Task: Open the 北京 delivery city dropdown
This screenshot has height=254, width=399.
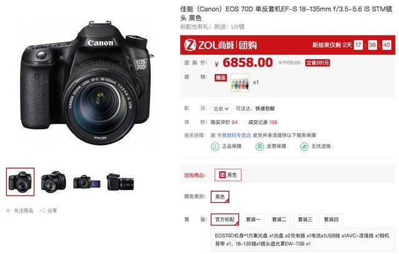Action: pyautogui.click(x=221, y=109)
